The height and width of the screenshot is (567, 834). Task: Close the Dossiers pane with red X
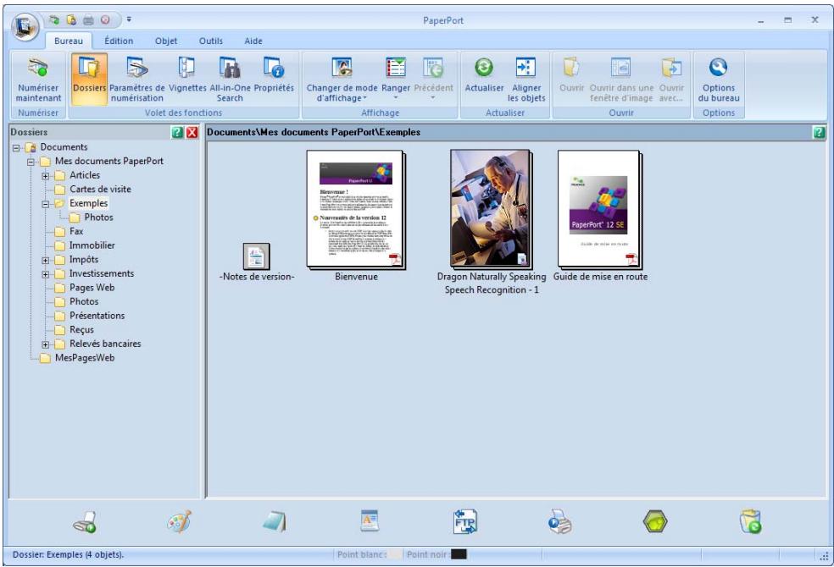coord(192,133)
